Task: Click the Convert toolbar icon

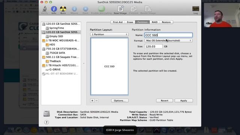Action: coord(133,10)
